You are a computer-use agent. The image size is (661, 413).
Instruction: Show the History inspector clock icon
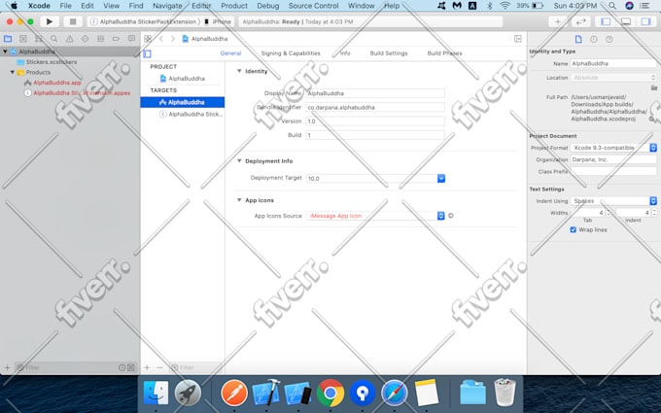pyautogui.click(x=594, y=39)
